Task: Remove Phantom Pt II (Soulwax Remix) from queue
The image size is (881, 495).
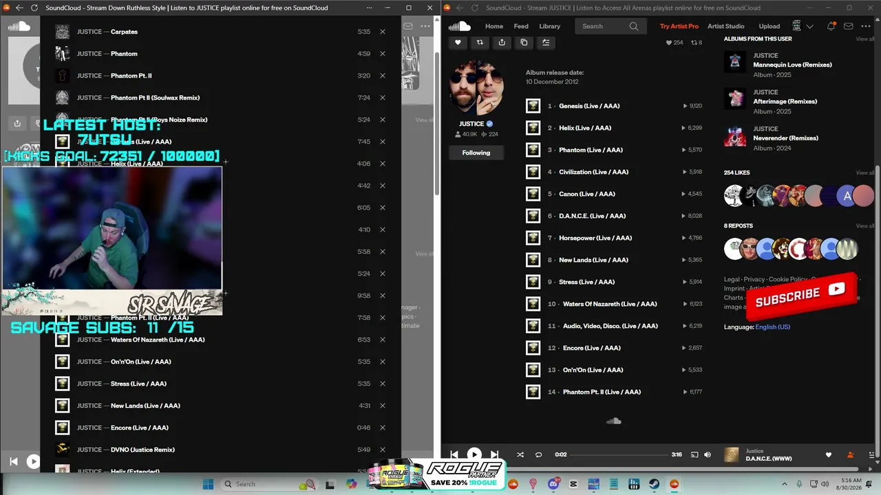Action: point(383,98)
